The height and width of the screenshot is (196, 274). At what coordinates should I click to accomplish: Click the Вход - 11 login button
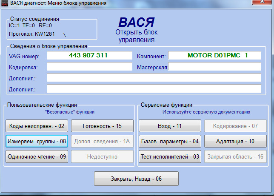coord(170,126)
